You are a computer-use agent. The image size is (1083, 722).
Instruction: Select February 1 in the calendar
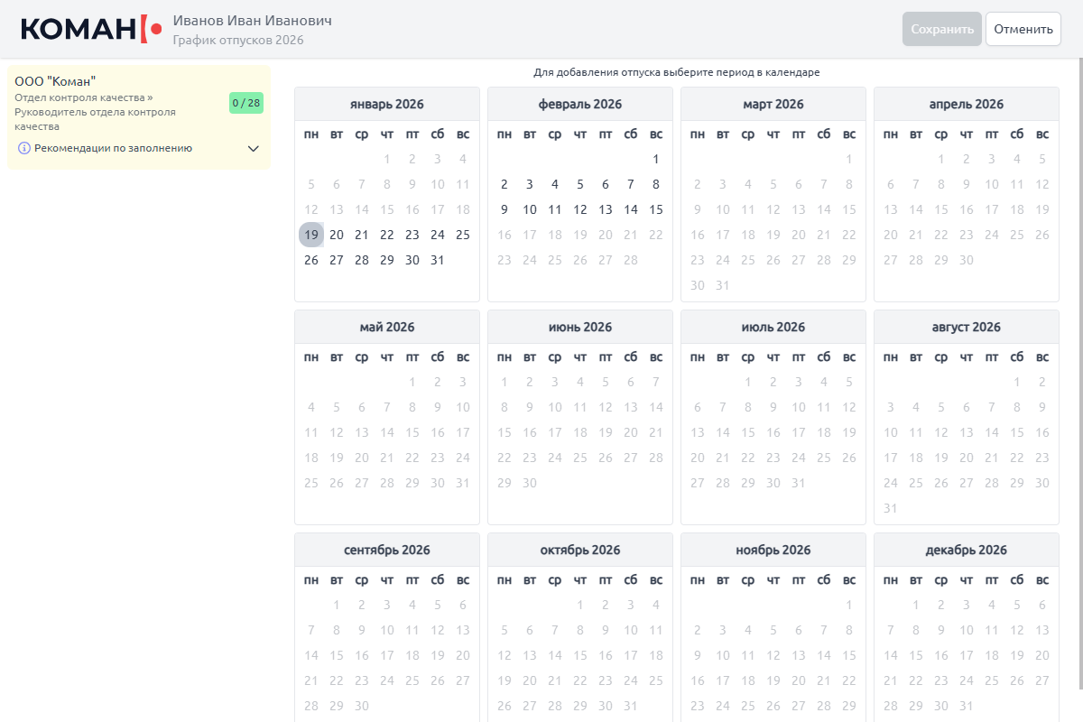coord(656,159)
